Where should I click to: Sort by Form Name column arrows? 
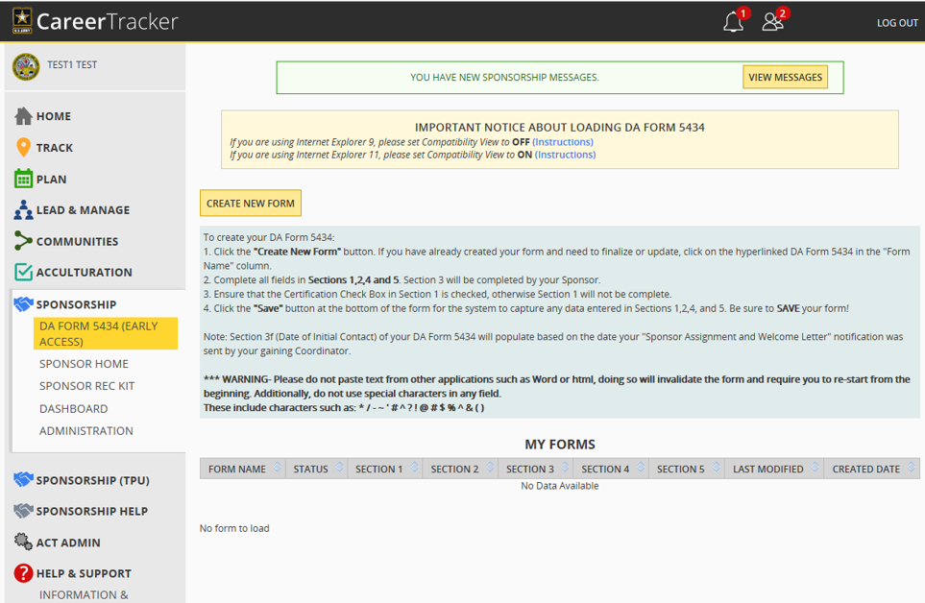point(278,468)
